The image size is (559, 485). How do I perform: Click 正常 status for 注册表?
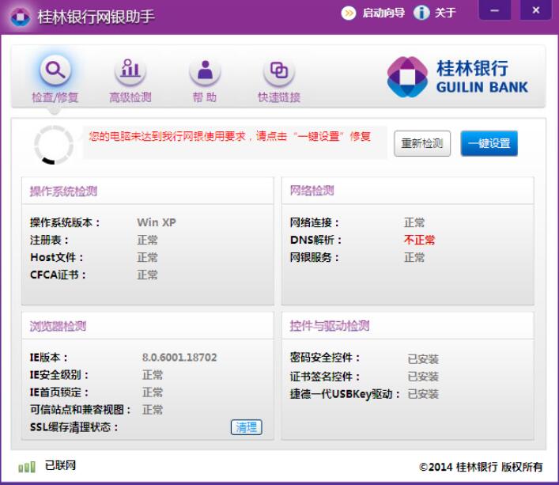[x=147, y=240]
